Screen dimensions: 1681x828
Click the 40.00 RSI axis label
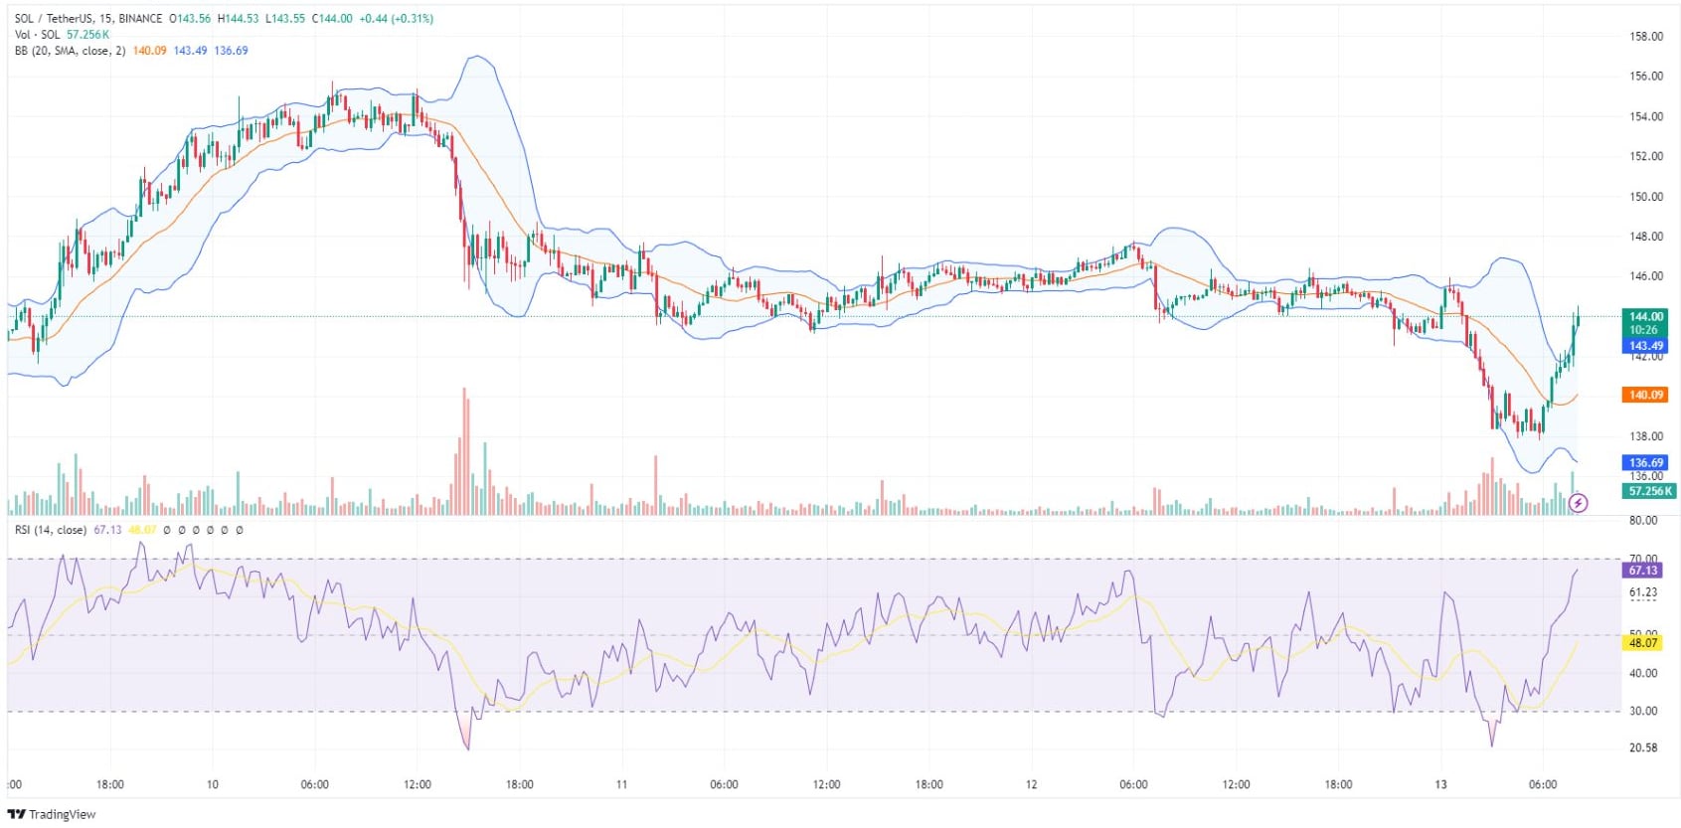click(x=1643, y=673)
